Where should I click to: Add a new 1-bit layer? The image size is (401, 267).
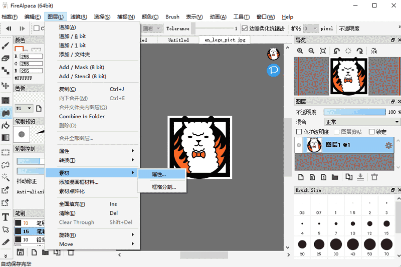point(323,177)
